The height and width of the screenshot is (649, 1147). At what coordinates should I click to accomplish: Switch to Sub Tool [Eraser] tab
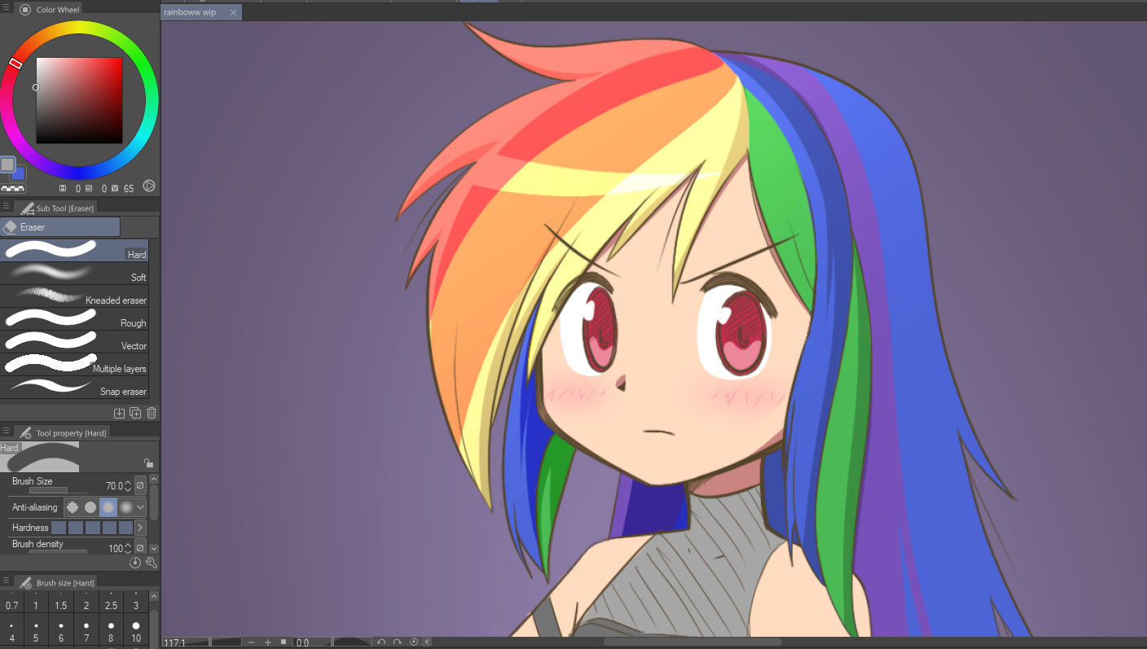[x=55, y=208]
